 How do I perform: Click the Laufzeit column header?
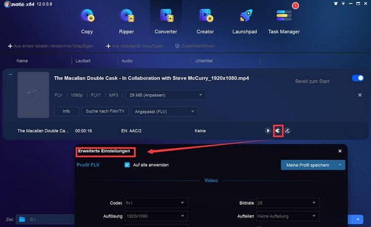tap(83, 61)
